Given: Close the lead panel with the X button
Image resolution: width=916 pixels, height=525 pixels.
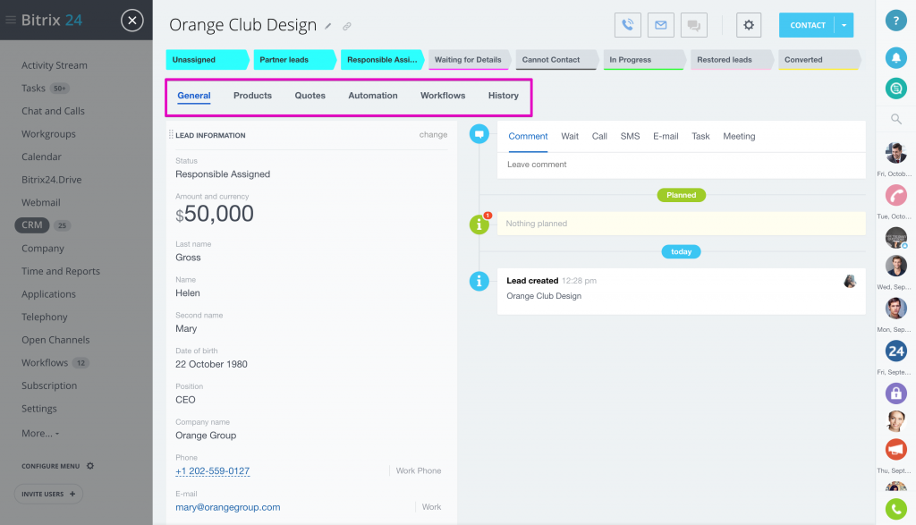Looking at the screenshot, I should point(132,21).
